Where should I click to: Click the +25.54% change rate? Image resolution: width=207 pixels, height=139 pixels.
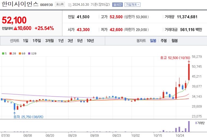44,28
